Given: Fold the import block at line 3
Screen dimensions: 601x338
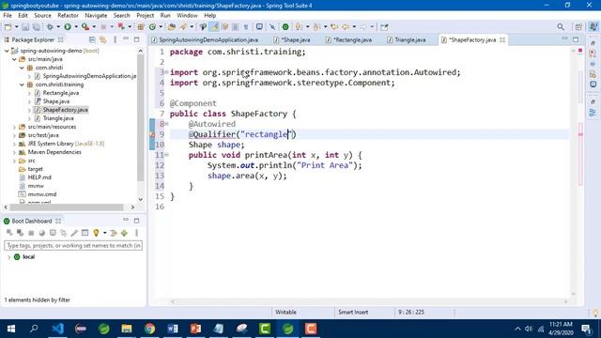Looking at the screenshot, I should coord(167,72).
